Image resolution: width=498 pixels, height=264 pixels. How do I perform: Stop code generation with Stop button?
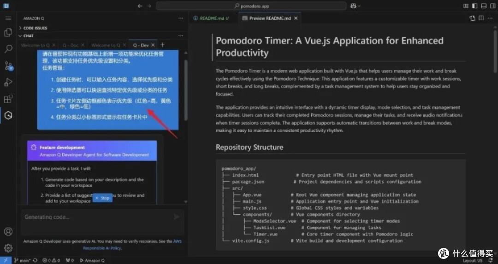pos(102,198)
